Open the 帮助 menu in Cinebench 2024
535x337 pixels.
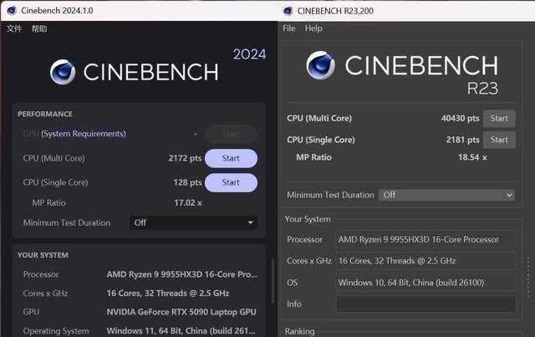(x=39, y=28)
